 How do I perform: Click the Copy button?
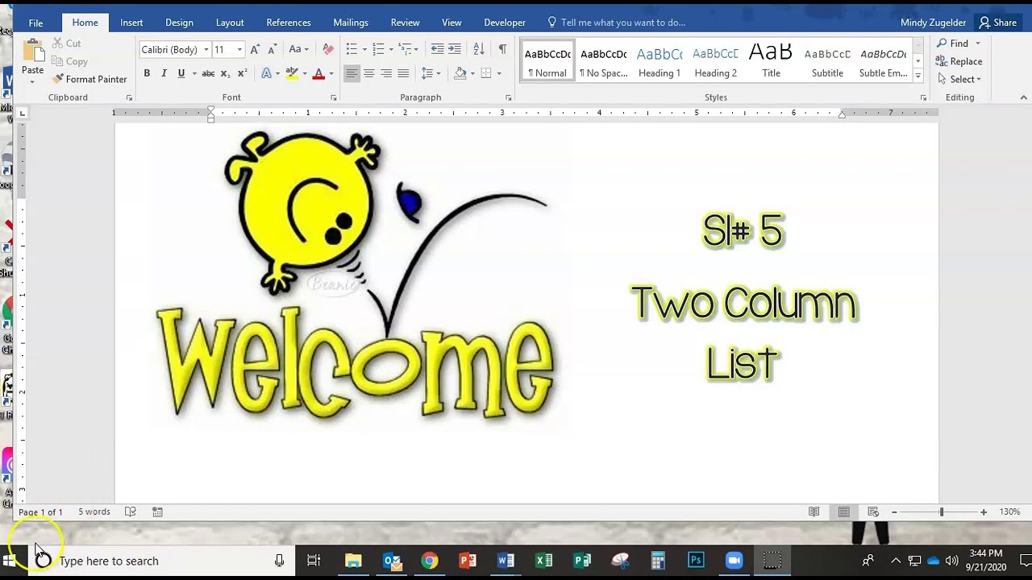coord(69,61)
